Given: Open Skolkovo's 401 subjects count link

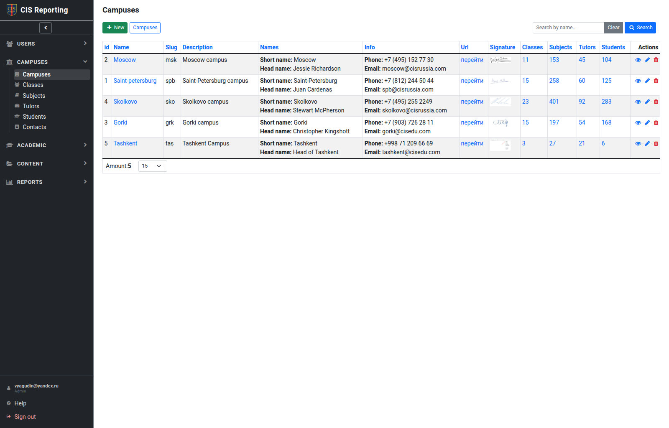Looking at the screenshot, I should click(554, 102).
